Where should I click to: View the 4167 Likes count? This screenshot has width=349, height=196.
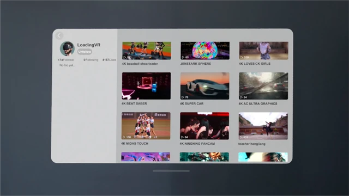click(x=109, y=60)
